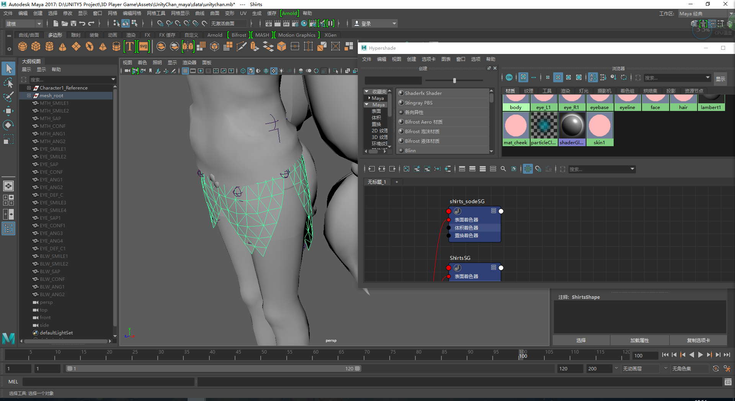
Task: Select the Paint selection tool in toolbox
Action: coord(8,96)
